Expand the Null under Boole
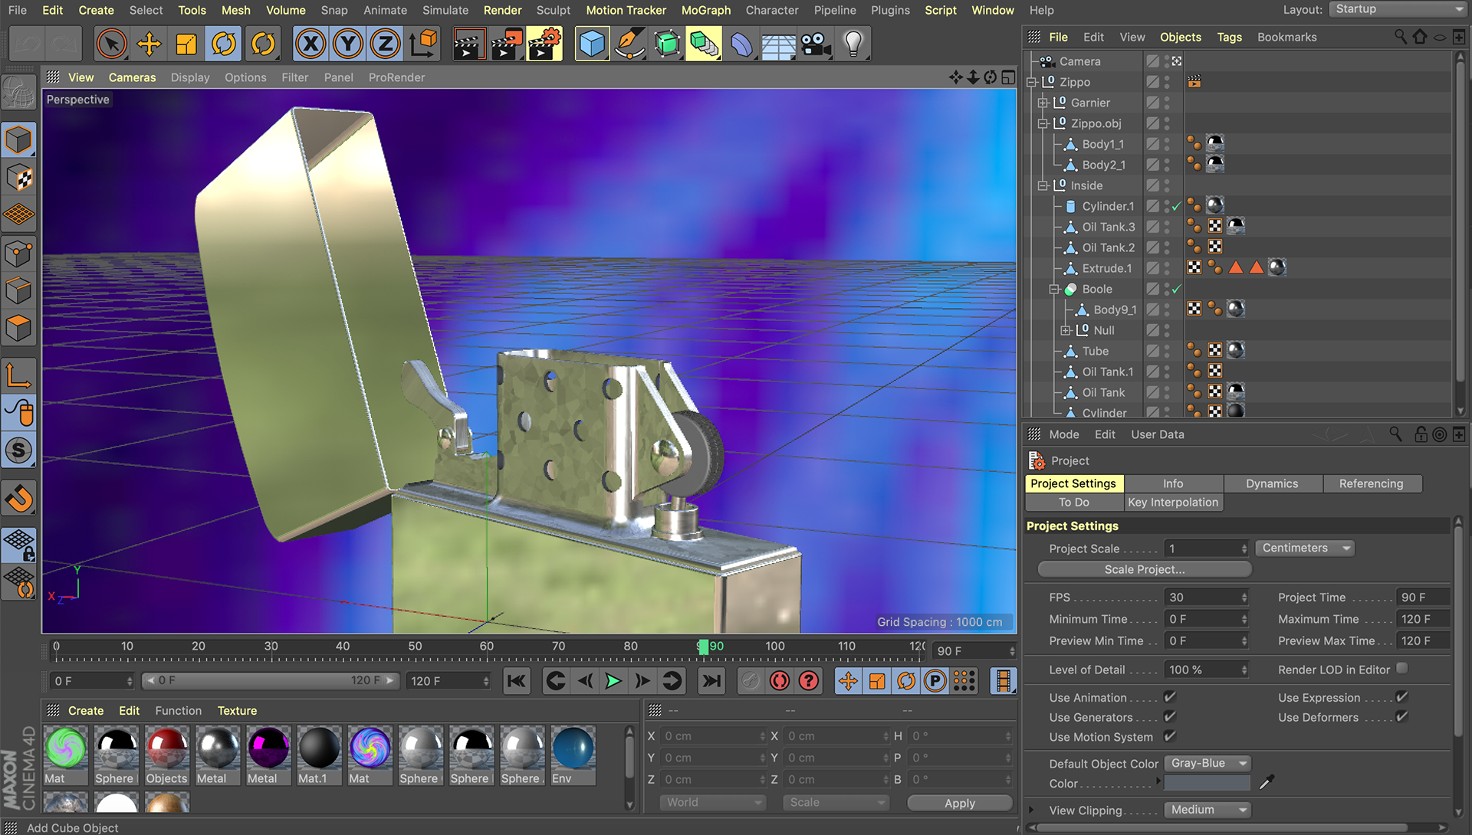The width and height of the screenshot is (1472, 835). pos(1066,330)
